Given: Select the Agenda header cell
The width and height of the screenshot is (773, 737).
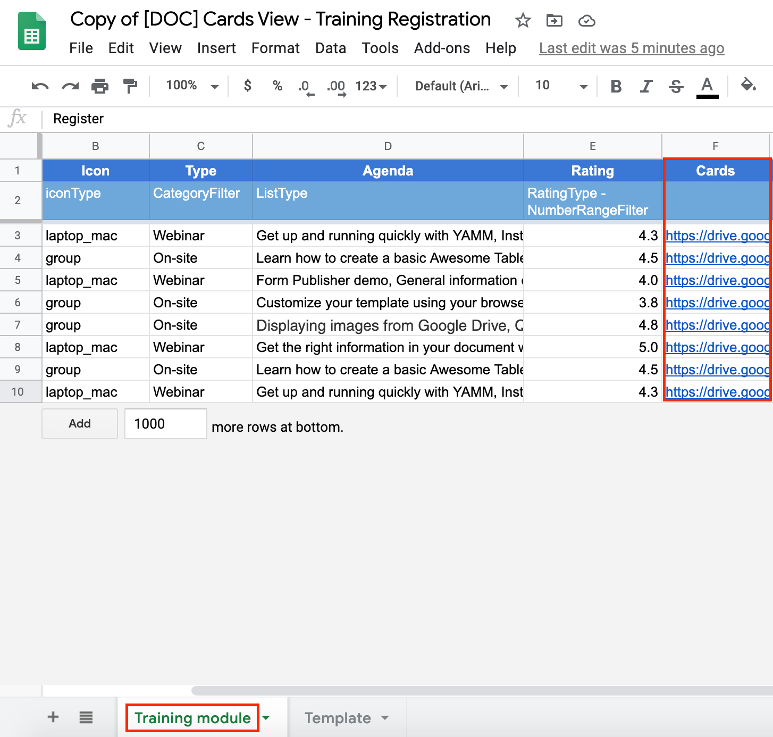Looking at the screenshot, I should (x=388, y=171).
